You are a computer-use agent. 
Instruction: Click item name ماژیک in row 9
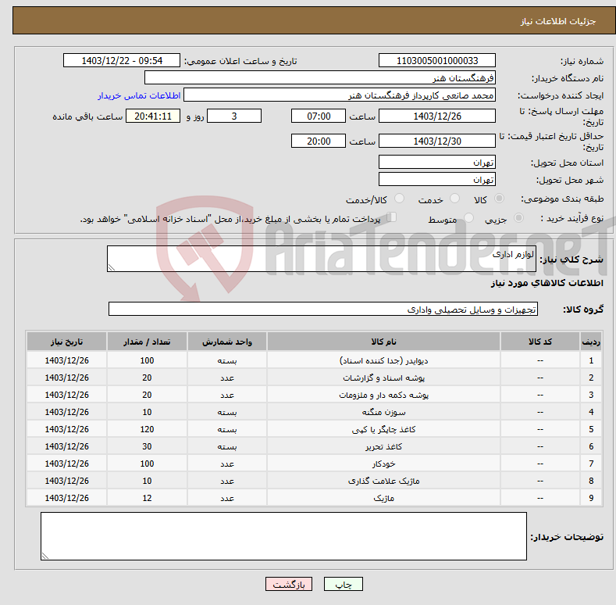383,498
